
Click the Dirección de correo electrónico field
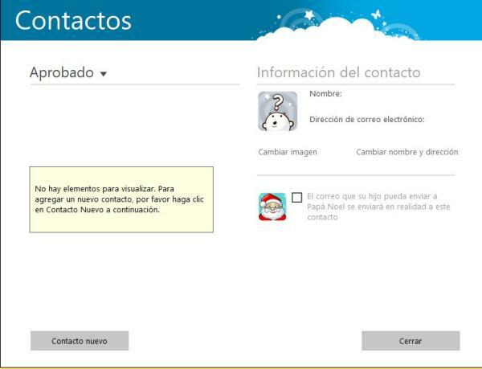[x=366, y=119]
